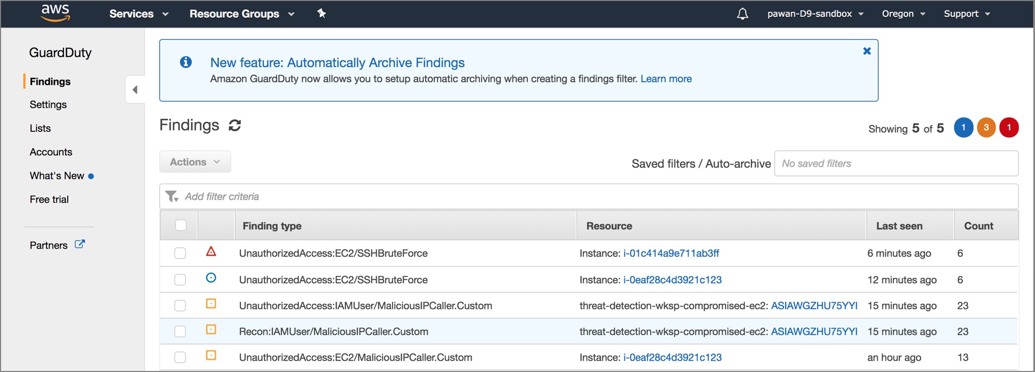1035x372 pixels.
Task: Open Free trial in sidebar
Action: pyautogui.click(x=49, y=200)
